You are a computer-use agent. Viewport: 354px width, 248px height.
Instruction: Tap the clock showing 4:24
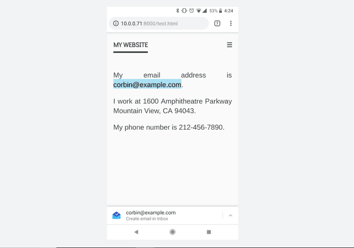(228, 11)
